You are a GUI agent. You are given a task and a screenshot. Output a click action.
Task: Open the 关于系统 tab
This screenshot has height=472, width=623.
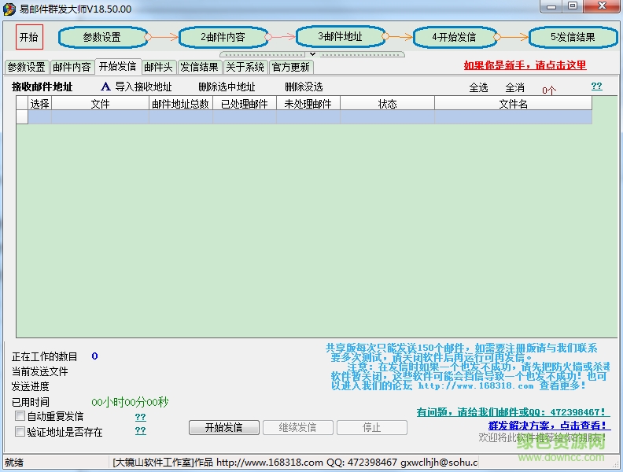click(245, 68)
